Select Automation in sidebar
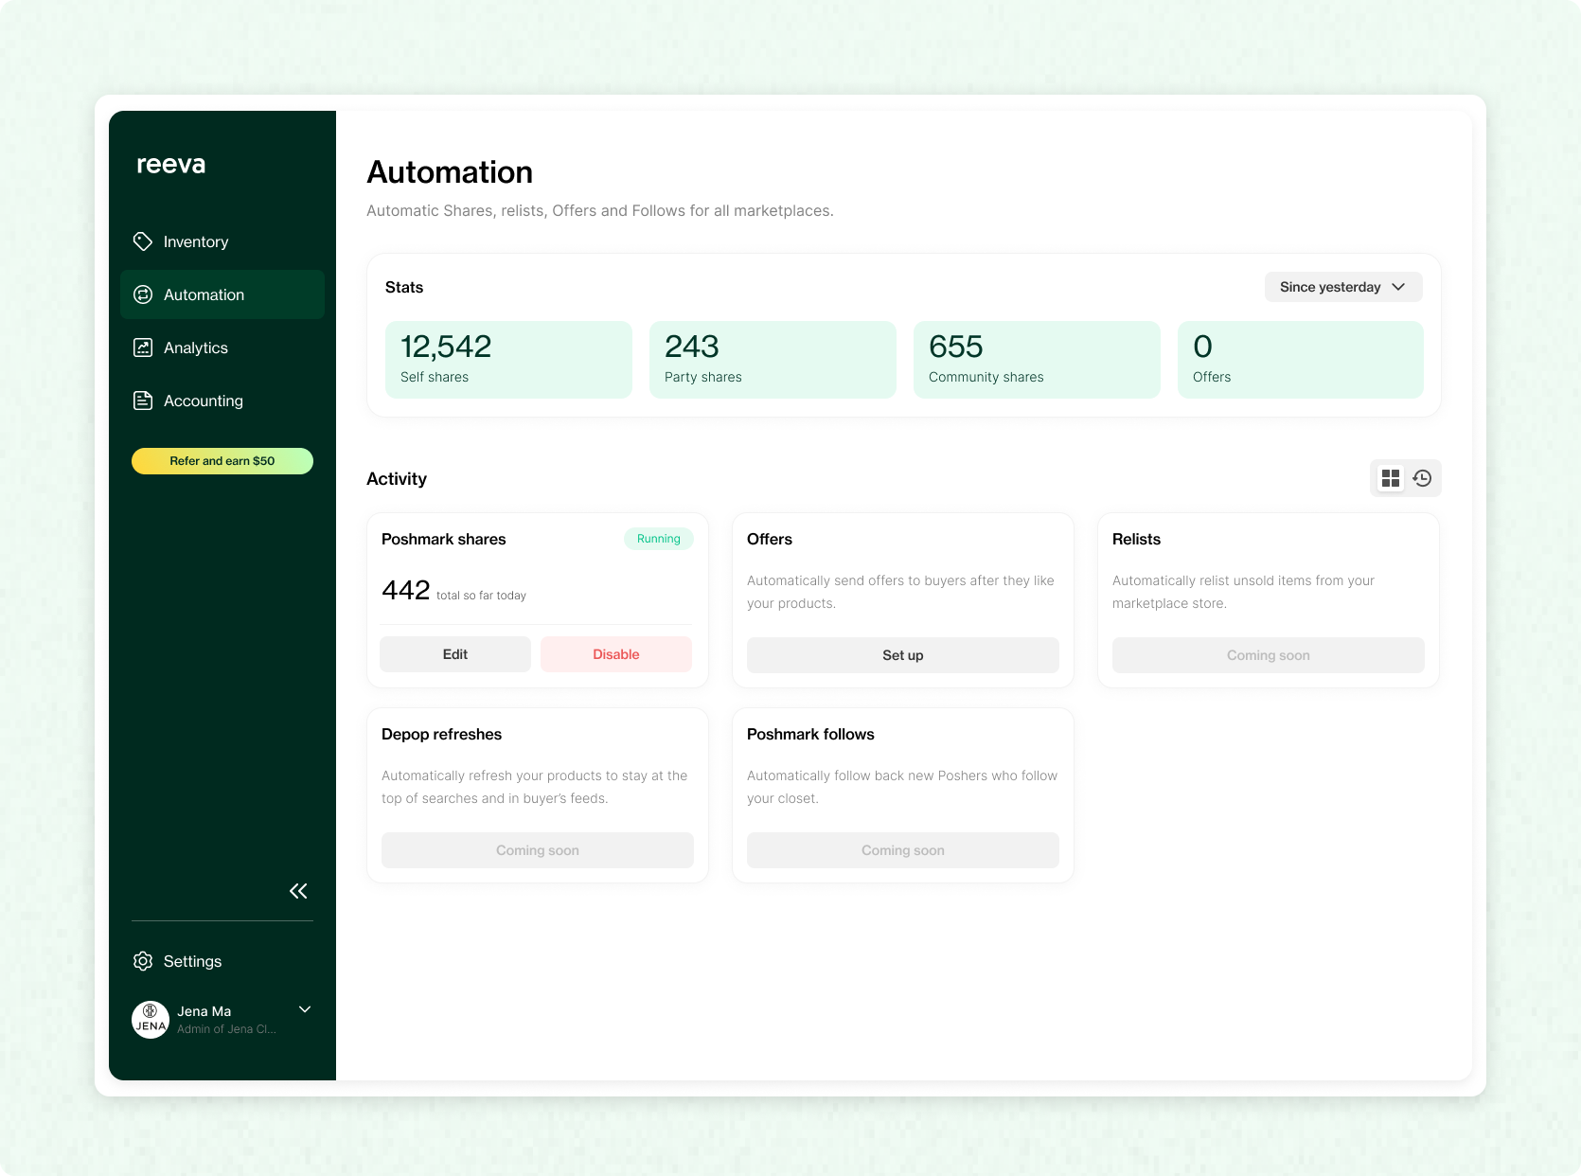 pos(222,294)
